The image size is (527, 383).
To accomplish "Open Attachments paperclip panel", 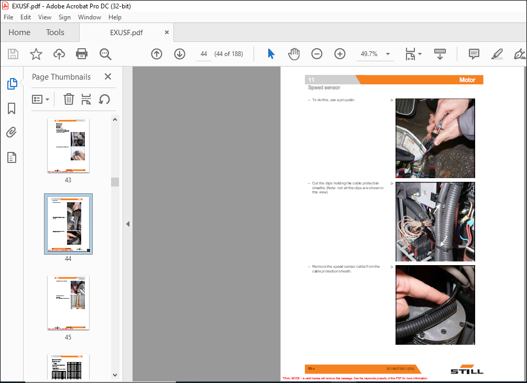I will (x=12, y=132).
